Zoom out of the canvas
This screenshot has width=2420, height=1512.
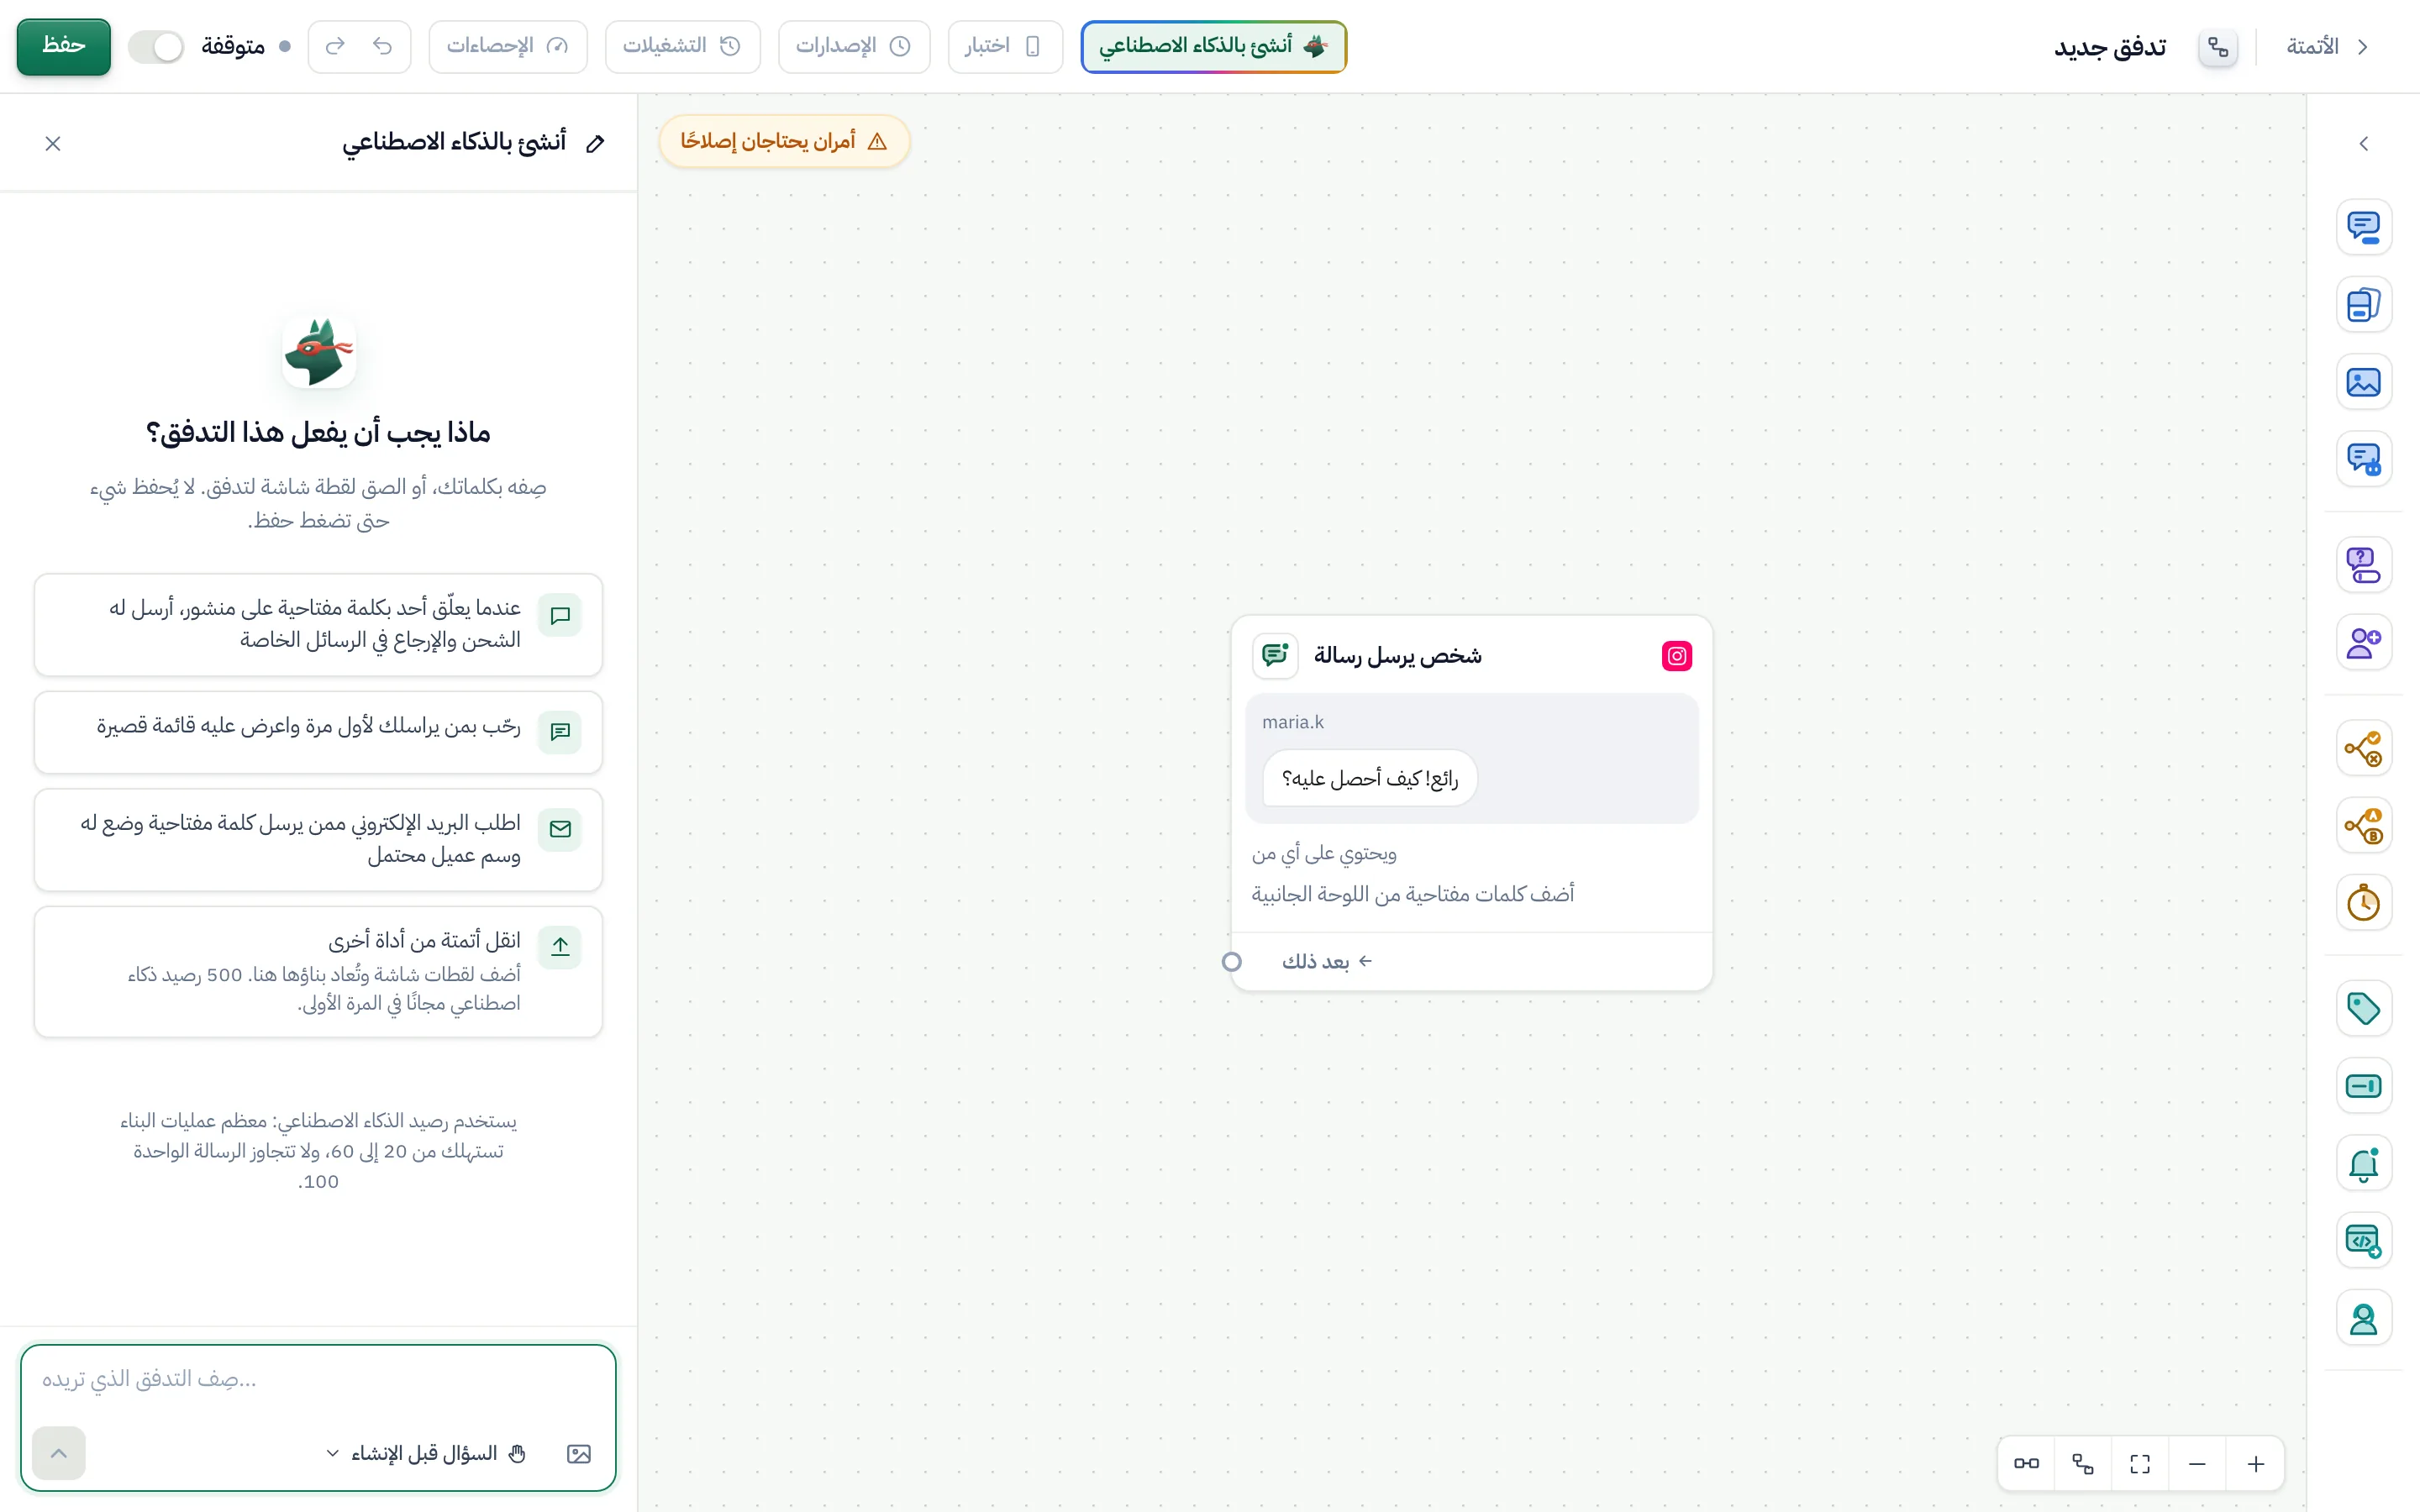2197,1464
